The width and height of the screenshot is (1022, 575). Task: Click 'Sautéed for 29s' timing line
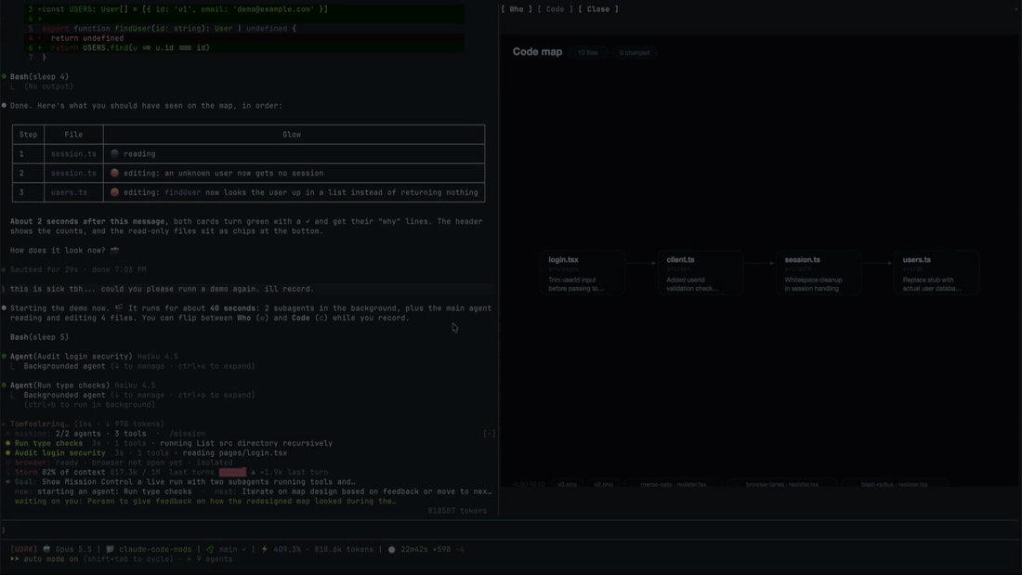click(78, 269)
